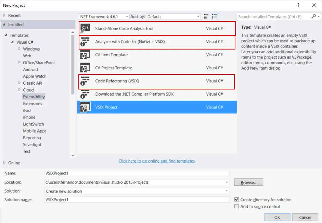Click the Analyzer with Code Fix template icon
The width and height of the screenshot is (322, 223).
pos(85,42)
